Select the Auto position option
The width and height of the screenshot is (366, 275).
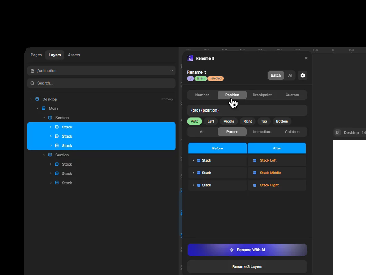(195, 121)
